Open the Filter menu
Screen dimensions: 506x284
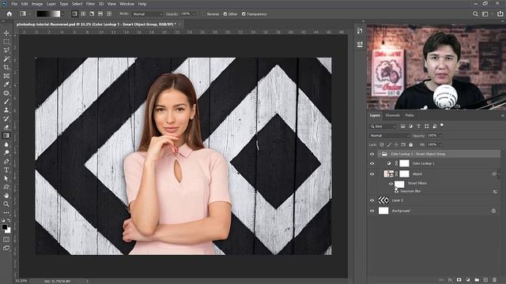point(90,4)
